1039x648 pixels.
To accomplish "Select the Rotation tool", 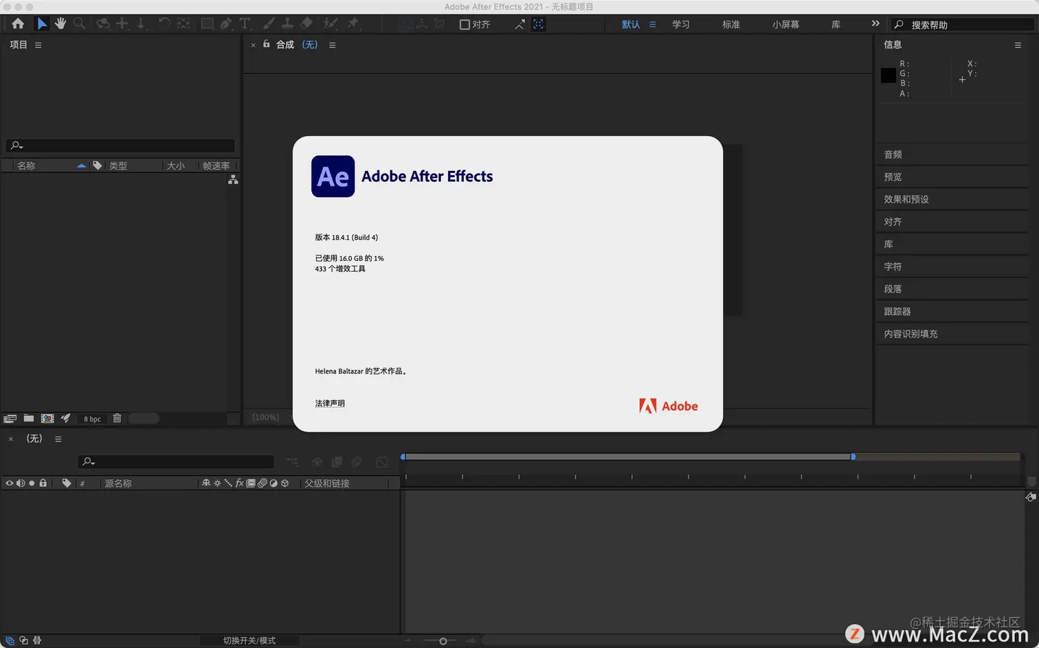I will coord(164,24).
